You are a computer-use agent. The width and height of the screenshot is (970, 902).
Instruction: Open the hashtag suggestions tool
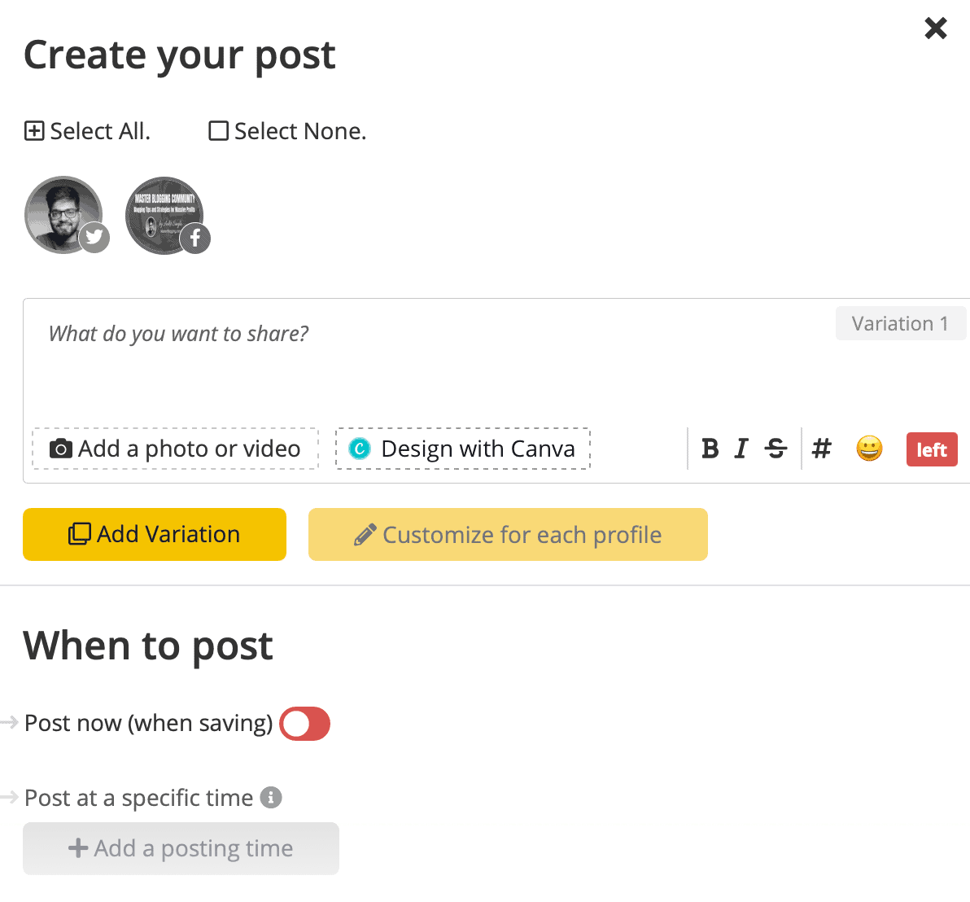[x=821, y=449]
